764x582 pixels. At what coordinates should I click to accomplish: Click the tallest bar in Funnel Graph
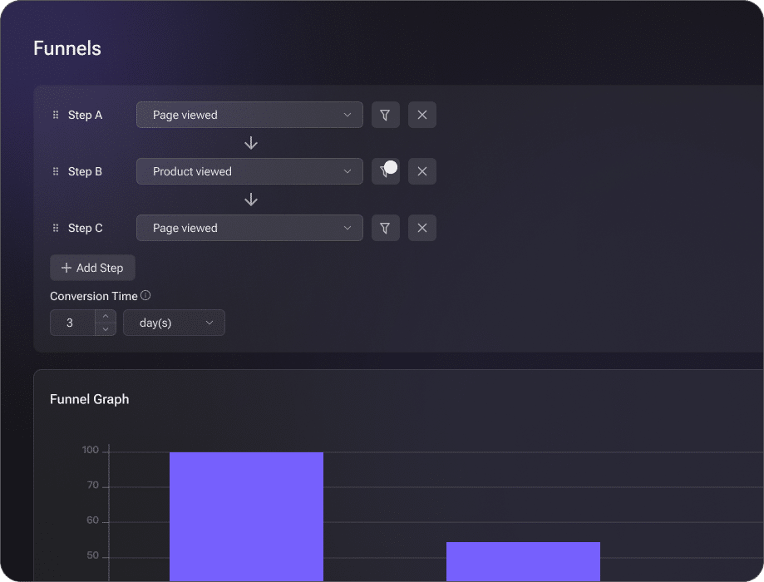coord(247,516)
